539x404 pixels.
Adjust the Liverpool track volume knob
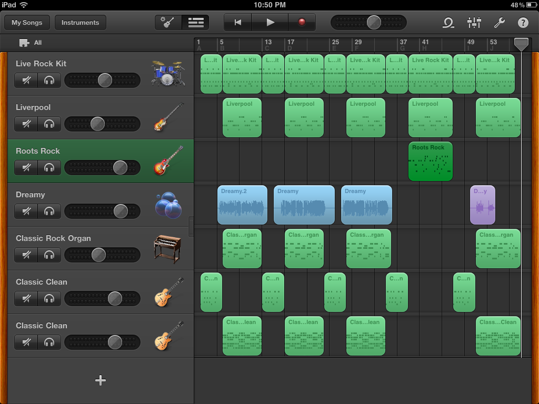tap(97, 124)
